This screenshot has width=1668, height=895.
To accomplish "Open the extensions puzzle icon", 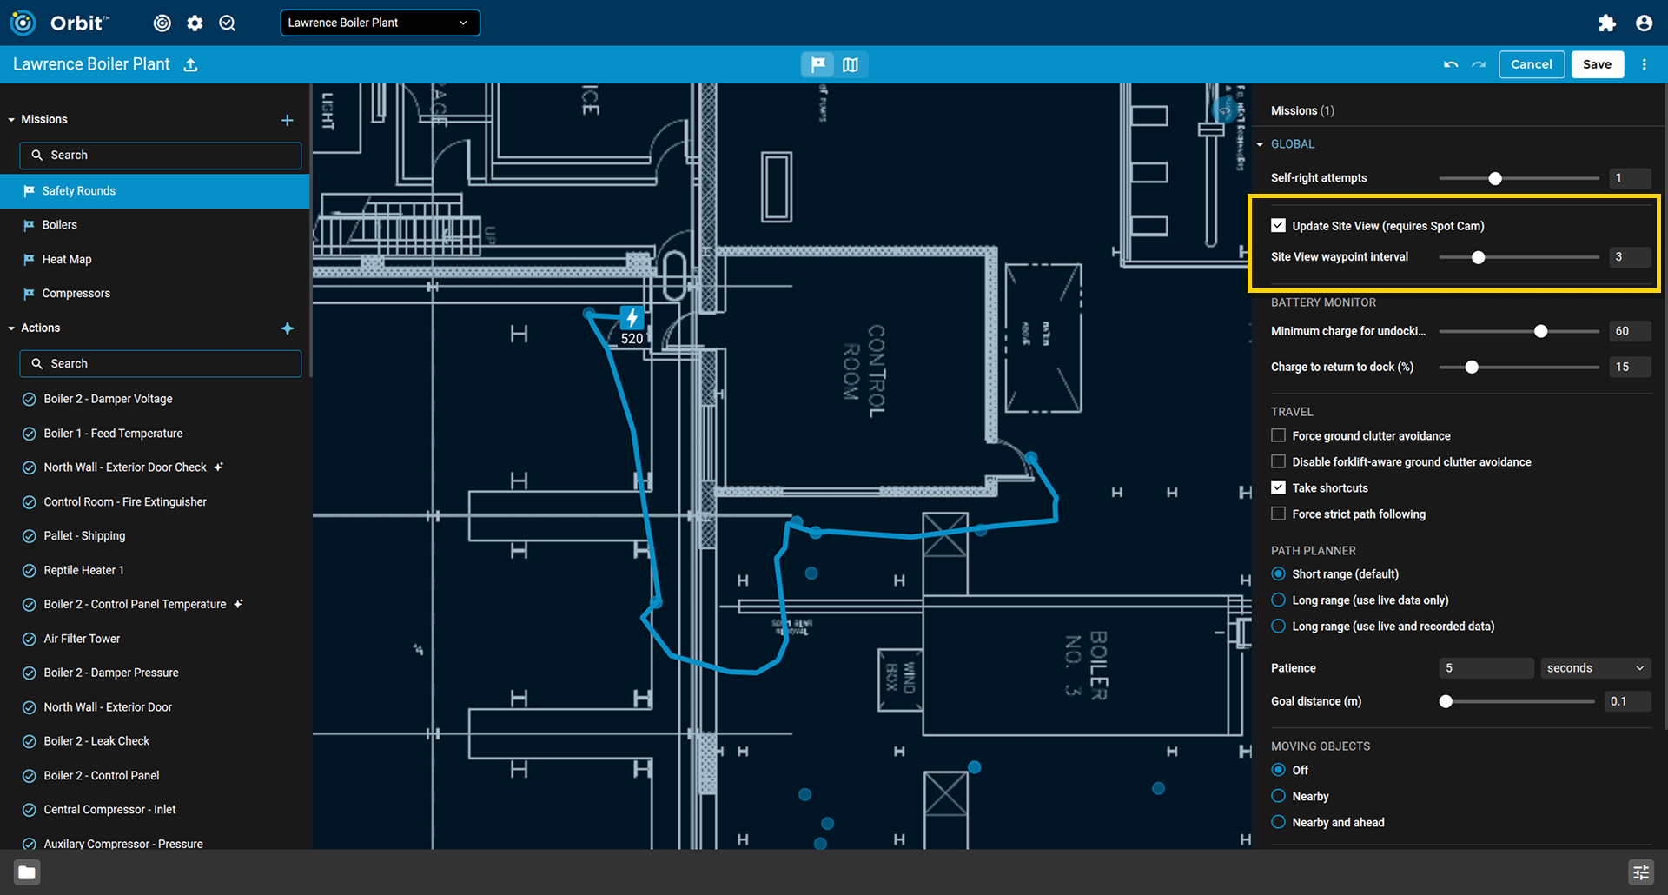I will 1606,23.
